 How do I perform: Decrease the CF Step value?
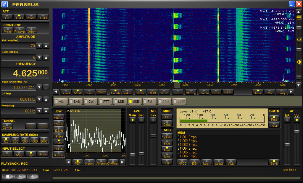(39, 99)
